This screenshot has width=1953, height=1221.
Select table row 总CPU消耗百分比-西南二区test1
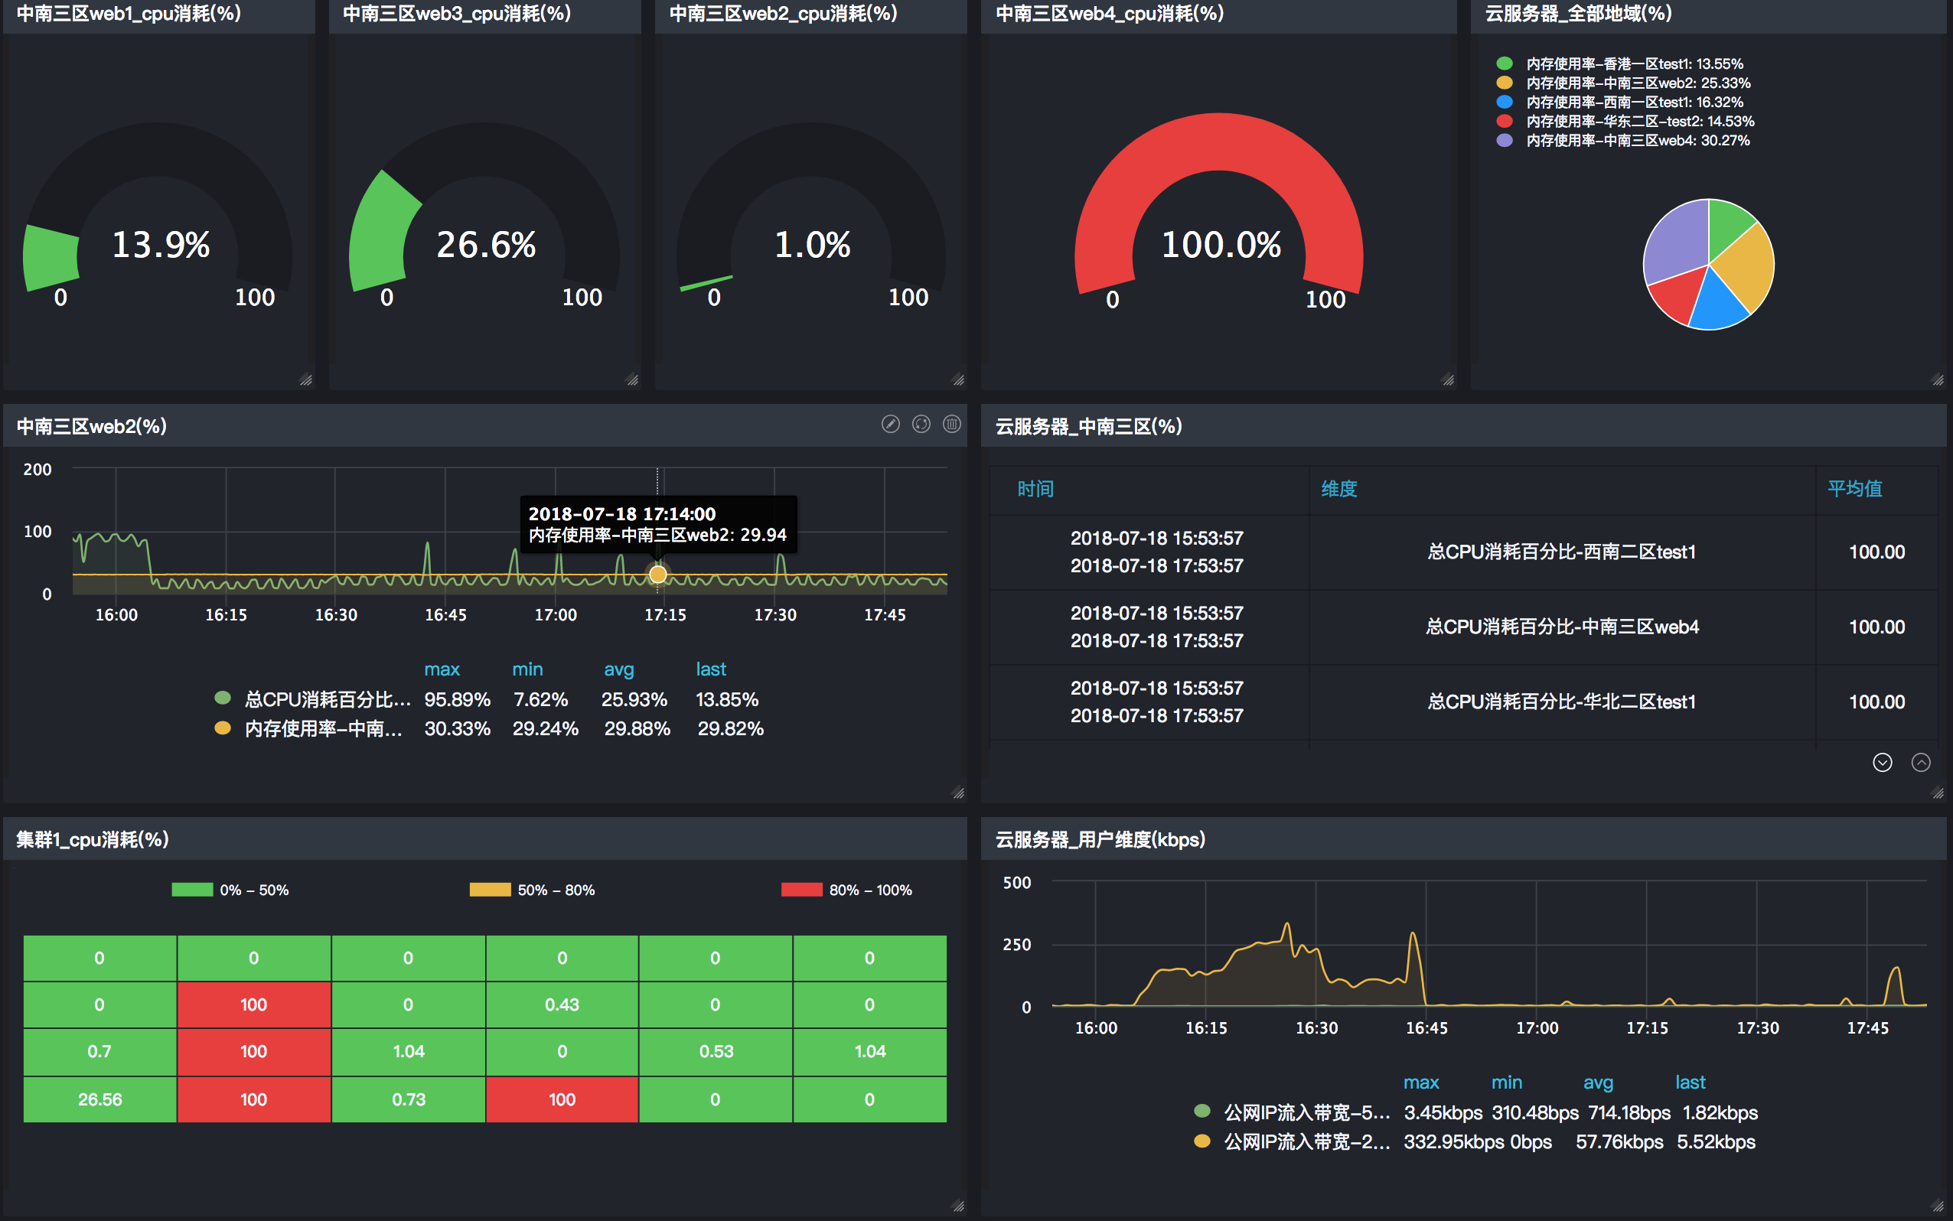[1462, 552]
